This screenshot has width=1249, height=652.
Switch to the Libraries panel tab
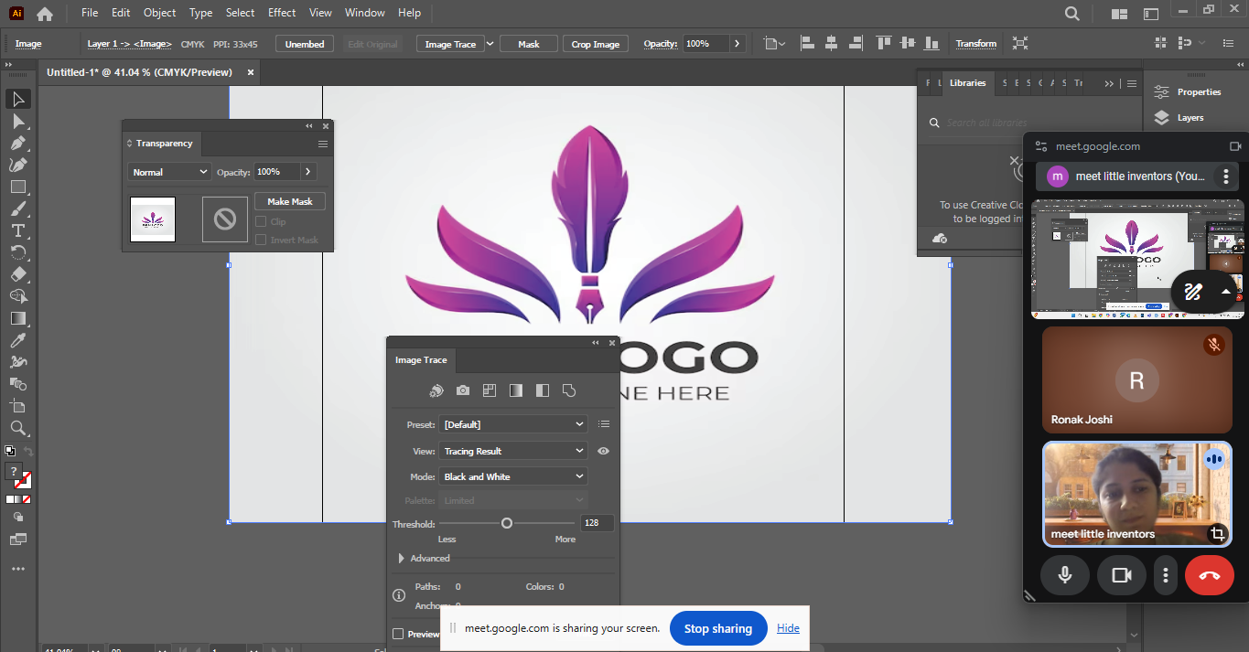coord(967,83)
